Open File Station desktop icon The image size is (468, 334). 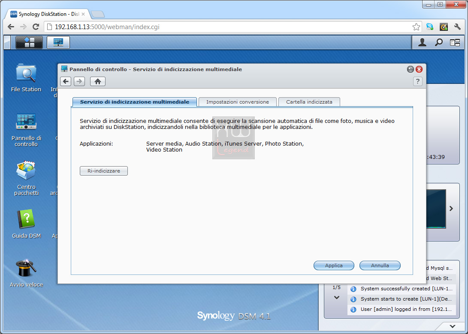(x=26, y=78)
